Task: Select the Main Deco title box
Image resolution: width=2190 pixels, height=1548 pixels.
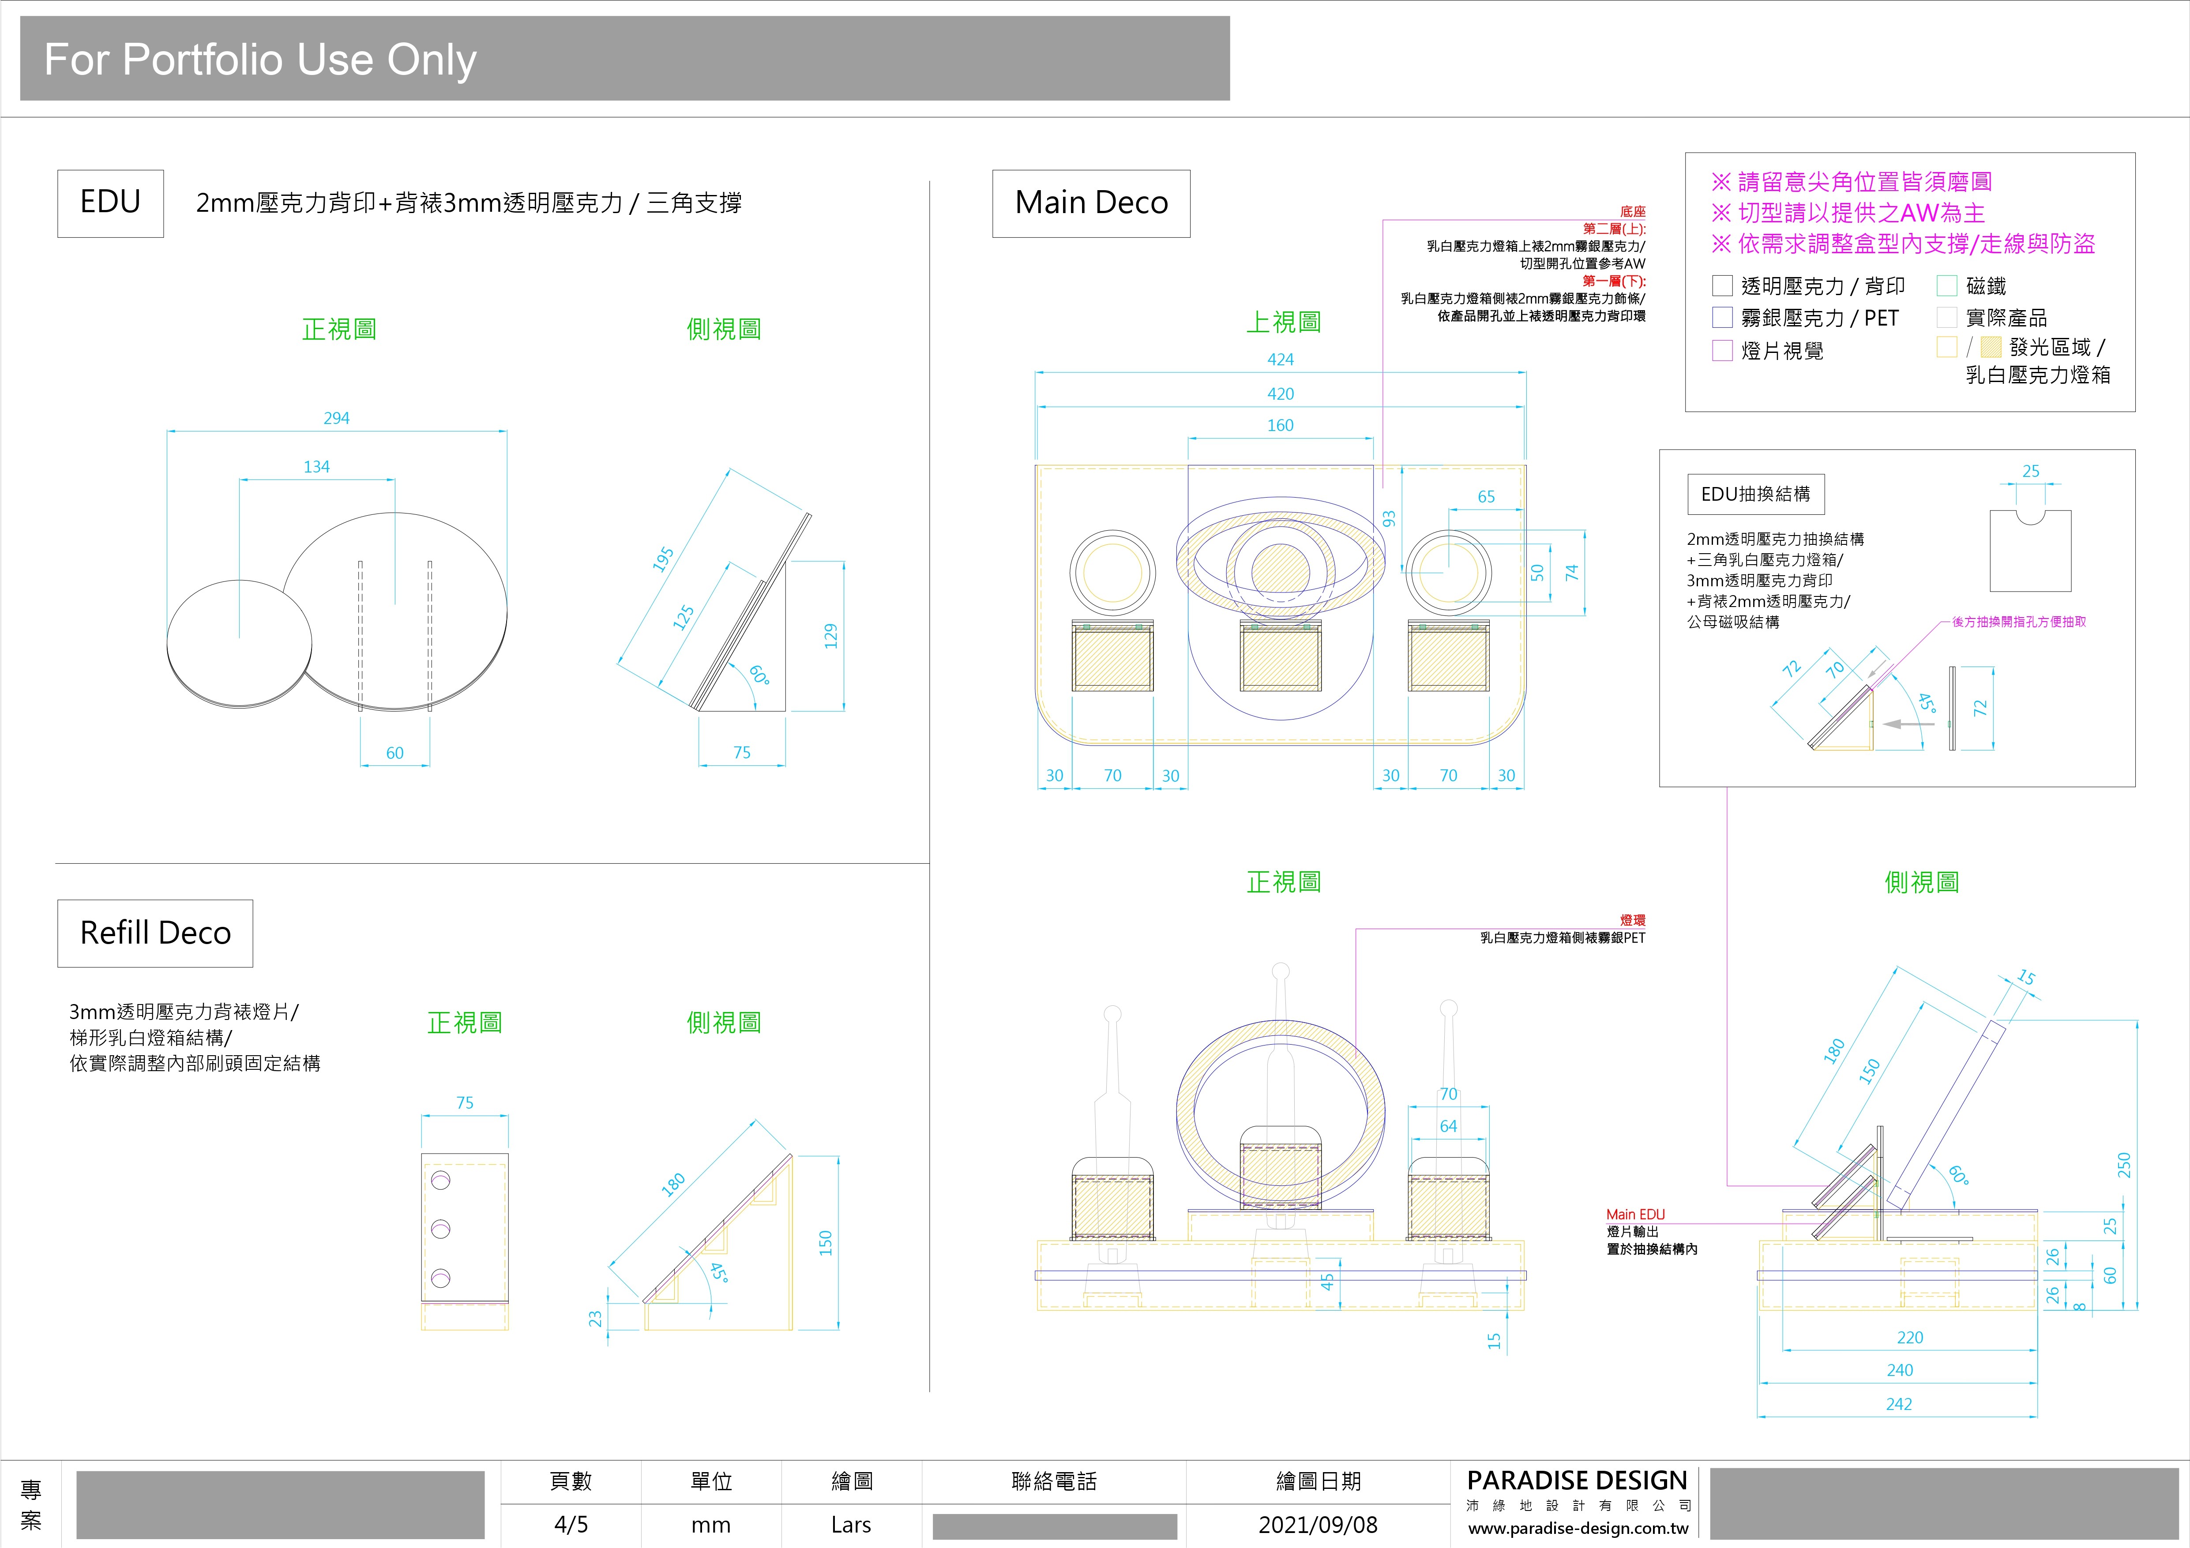Action: coord(1091,203)
